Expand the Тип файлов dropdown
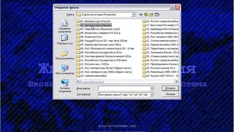 point(152,95)
